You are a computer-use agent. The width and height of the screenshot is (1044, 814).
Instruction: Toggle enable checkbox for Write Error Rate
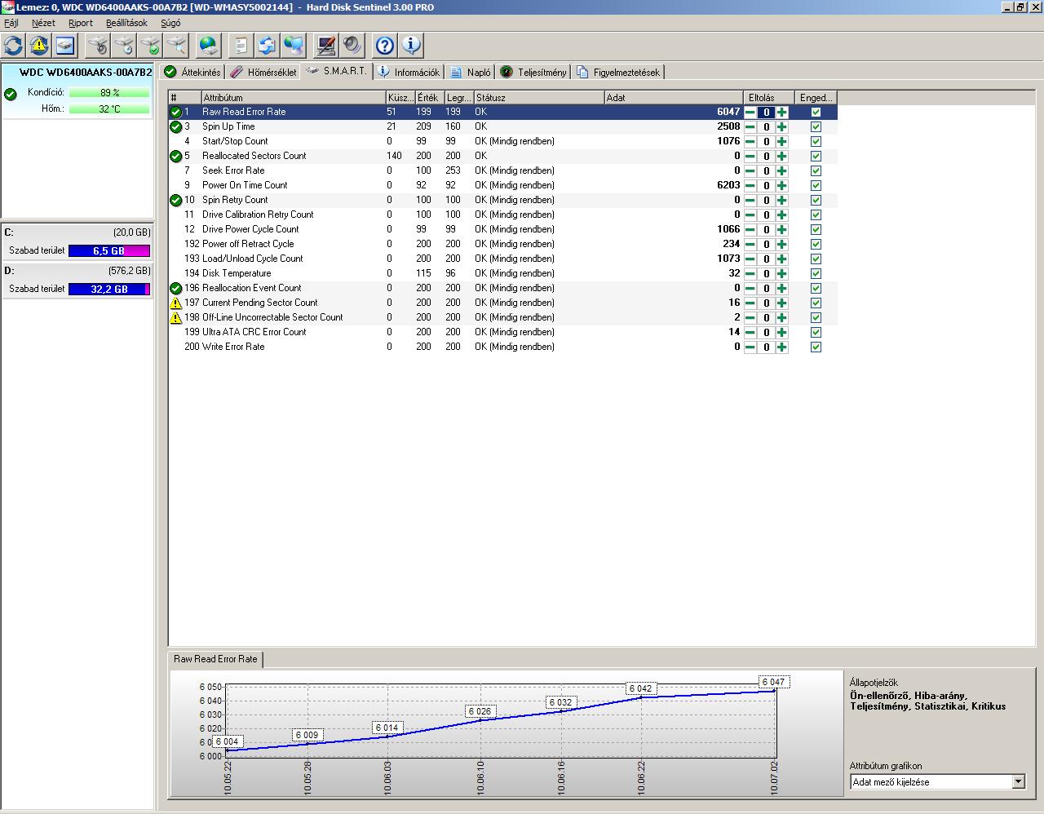click(x=816, y=347)
